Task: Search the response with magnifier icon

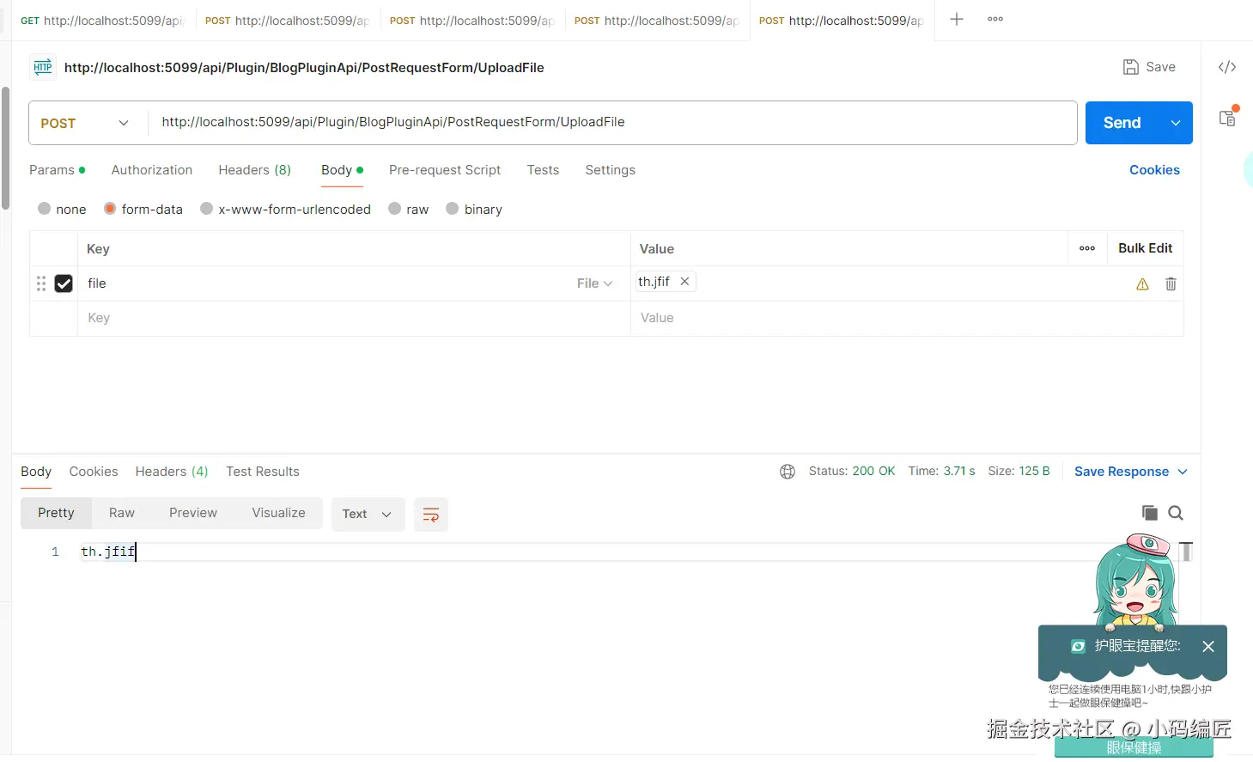Action: click(1176, 513)
